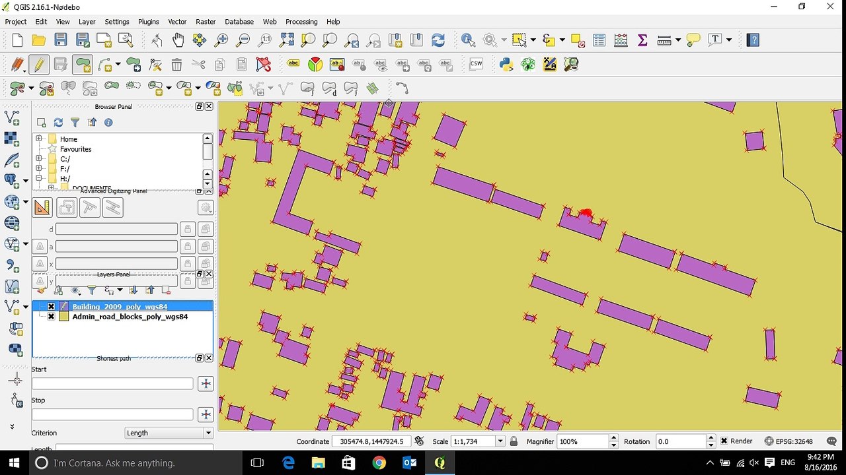Open text annotation tool dropdown arrow
This screenshot has height=475, width=846.
(x=729, y=40)
